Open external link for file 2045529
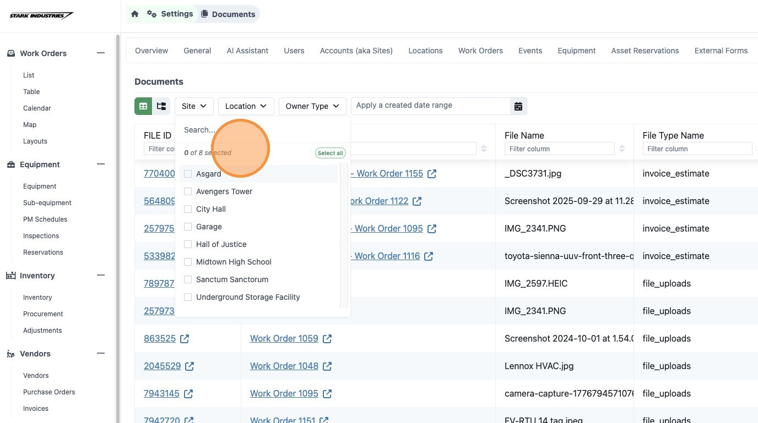Screen dimensions: 758x423 tap(189, 366)
